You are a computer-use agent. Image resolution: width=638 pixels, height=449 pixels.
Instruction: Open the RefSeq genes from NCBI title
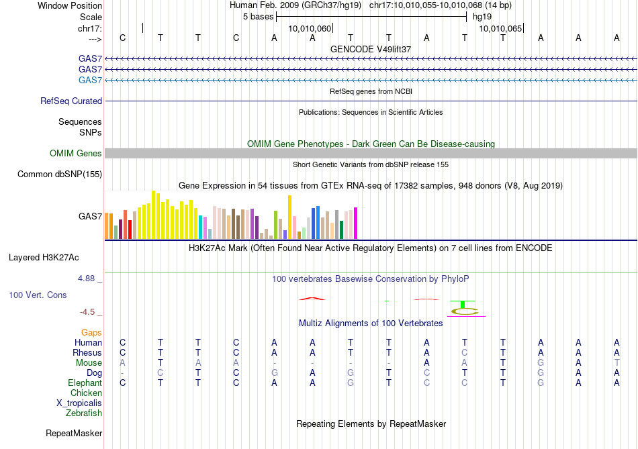point(371,91)
